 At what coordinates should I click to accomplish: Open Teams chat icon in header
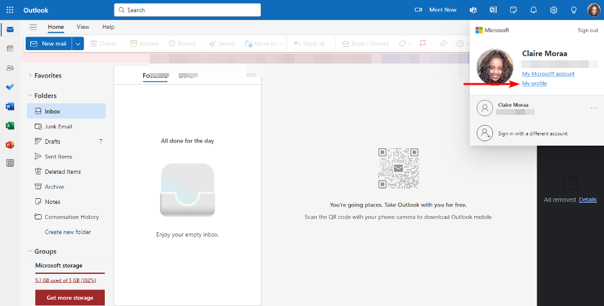[x=473, y=10]
